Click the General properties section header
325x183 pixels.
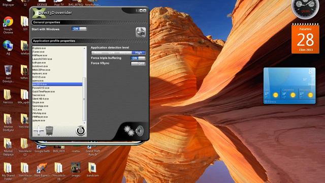coord(89,22)
